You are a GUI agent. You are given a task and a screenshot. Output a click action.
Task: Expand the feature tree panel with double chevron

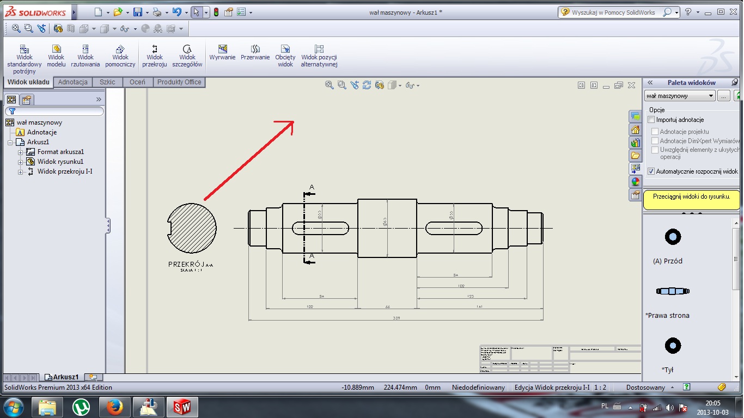tap(99, 99)
